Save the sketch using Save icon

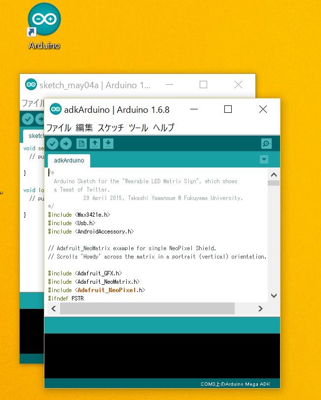tap(108, 144)
